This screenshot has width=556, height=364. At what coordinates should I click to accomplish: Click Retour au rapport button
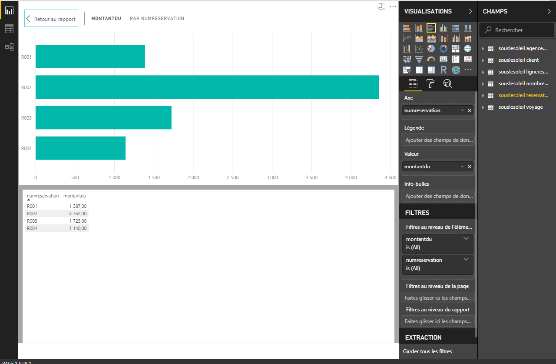(x=51, y=19)
